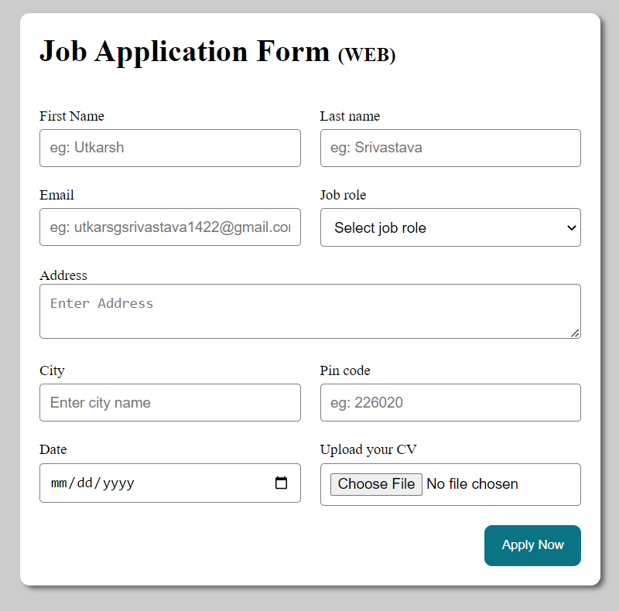
Task: Click the Choose File button
Action: click(x=376, y=484)
